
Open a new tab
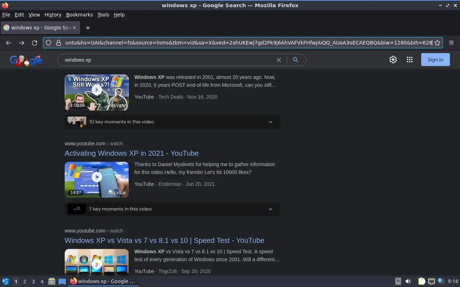point(88,28)
